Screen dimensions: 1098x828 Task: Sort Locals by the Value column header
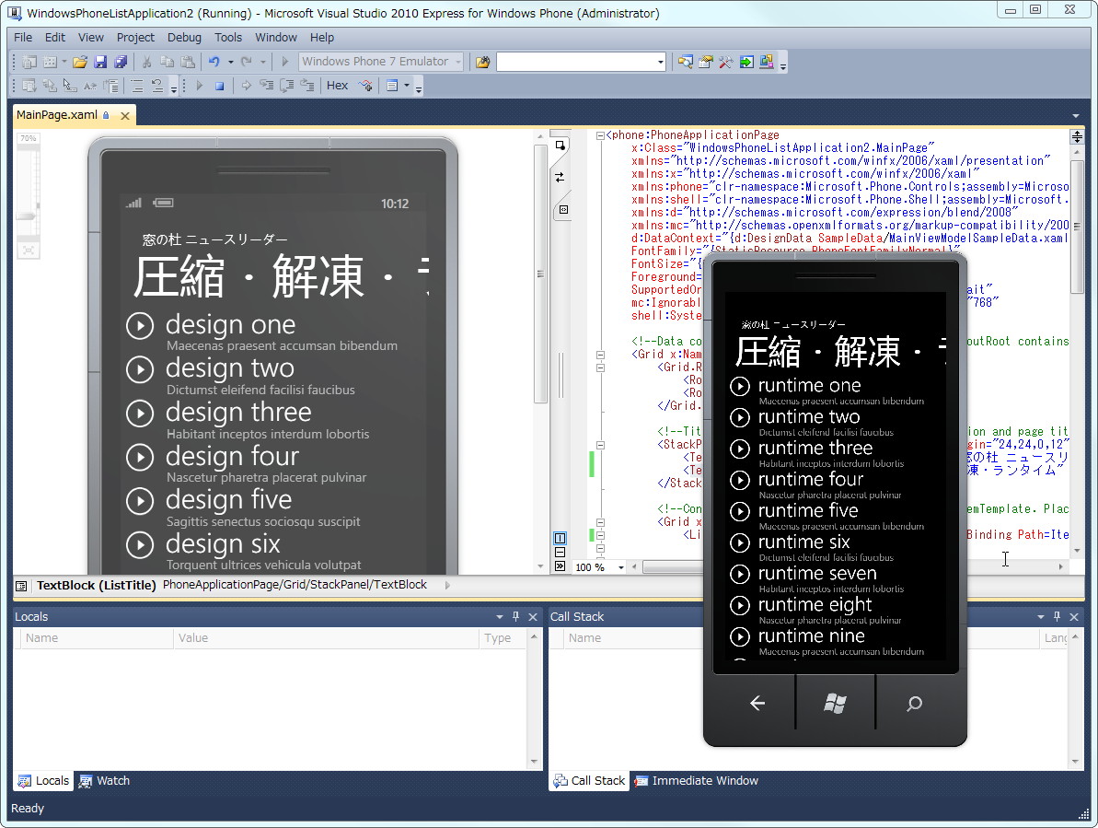coord(326,638)
